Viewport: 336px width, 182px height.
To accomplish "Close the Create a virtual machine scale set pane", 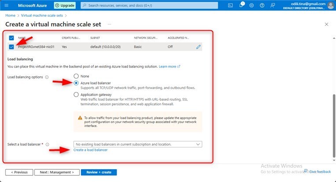I will point(326,24).
